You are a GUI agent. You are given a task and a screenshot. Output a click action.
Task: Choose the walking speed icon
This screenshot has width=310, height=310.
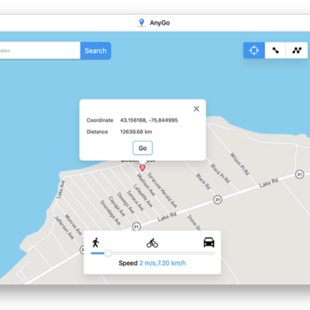point(95,243)
